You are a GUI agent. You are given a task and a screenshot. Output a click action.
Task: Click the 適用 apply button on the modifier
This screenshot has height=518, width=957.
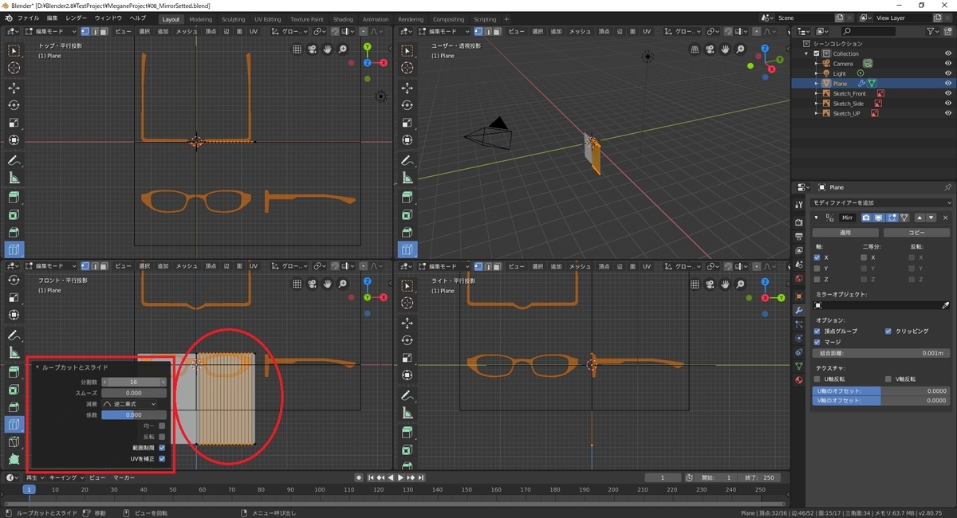coord(846,233)
